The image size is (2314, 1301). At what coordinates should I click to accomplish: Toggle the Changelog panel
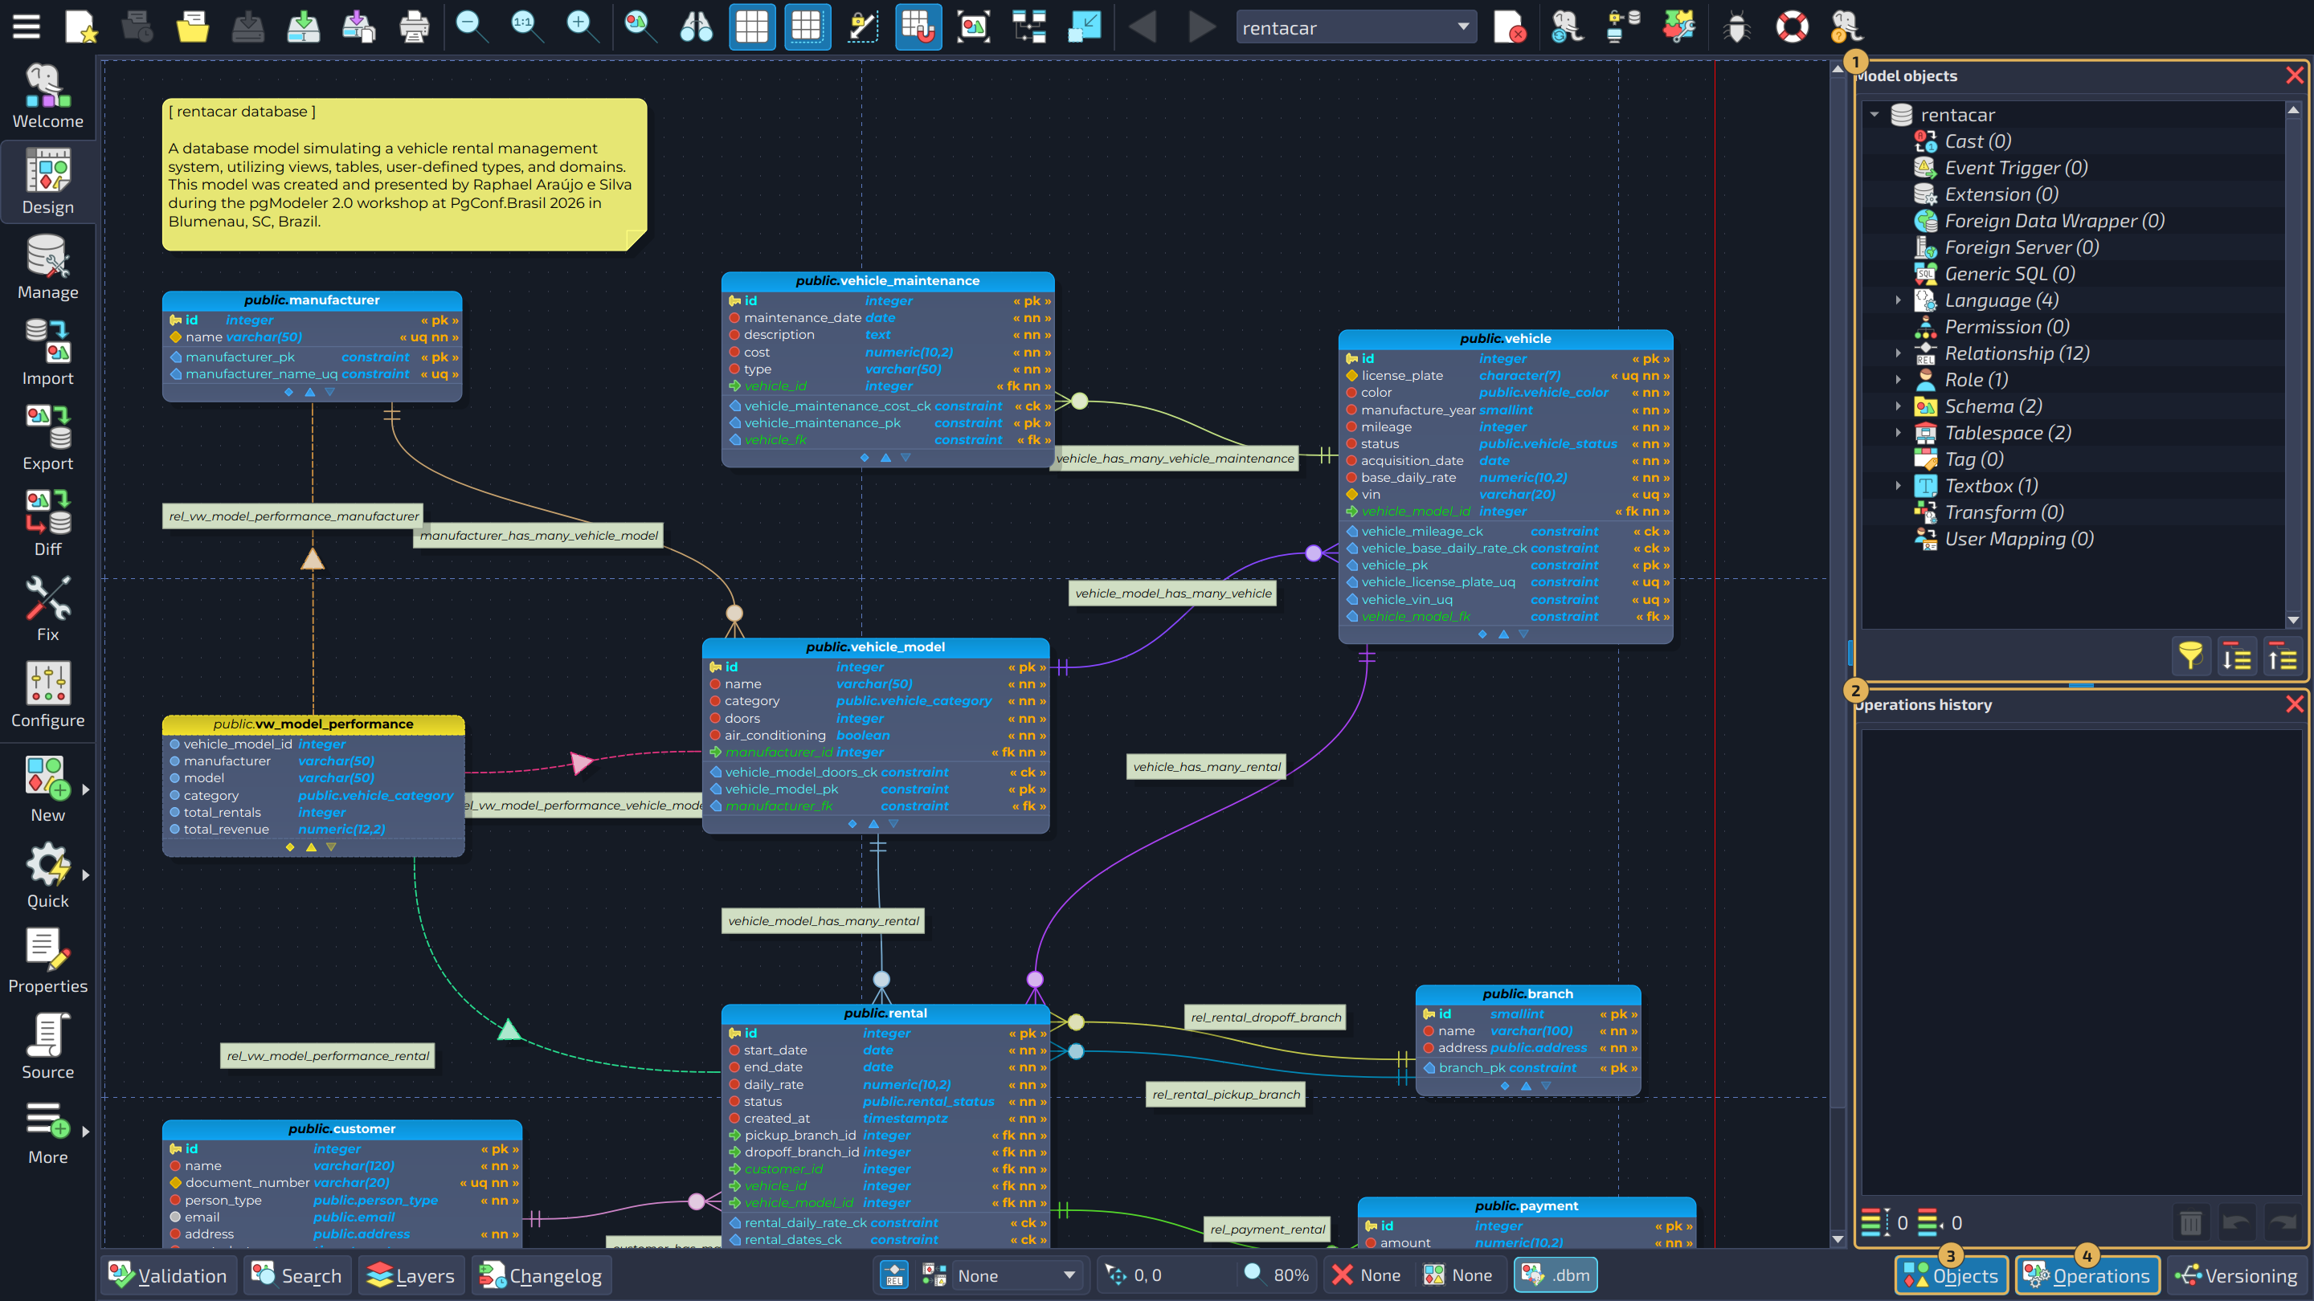(542, 1276)
